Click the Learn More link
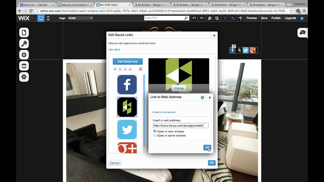324x182 pixels. click(114, 49)
